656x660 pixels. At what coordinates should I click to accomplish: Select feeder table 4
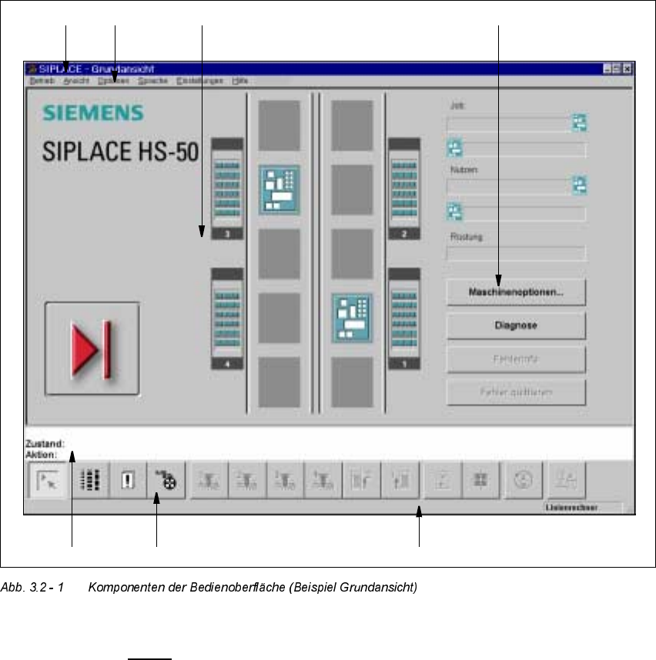coord(227,318)
